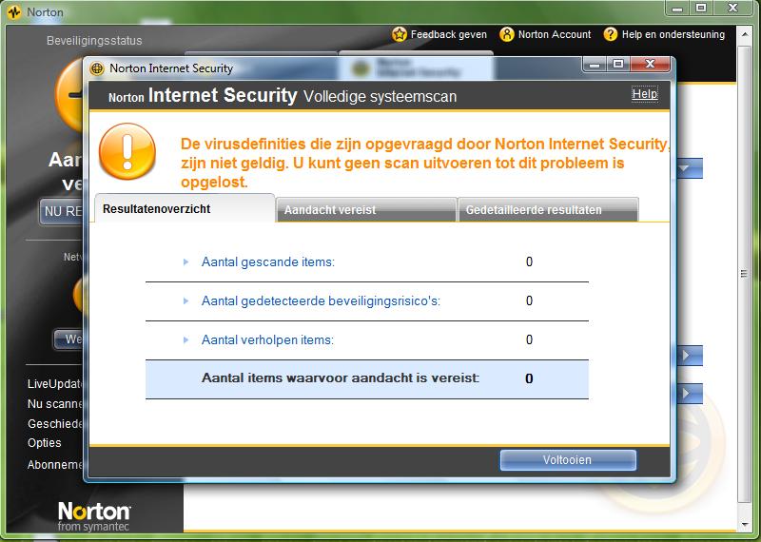Click Feedback geven in Norton window
Screen dimensions: 761x542
click(x=448, y=34)
